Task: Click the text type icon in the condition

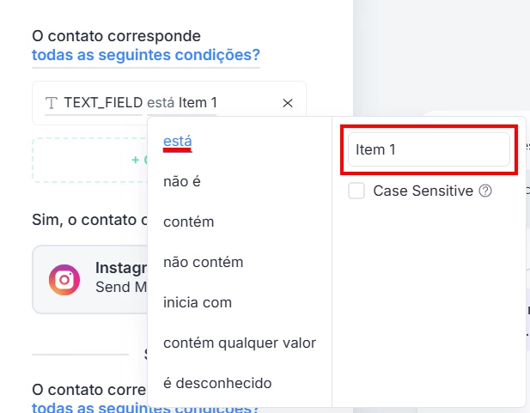Action: tap(52, 103)
